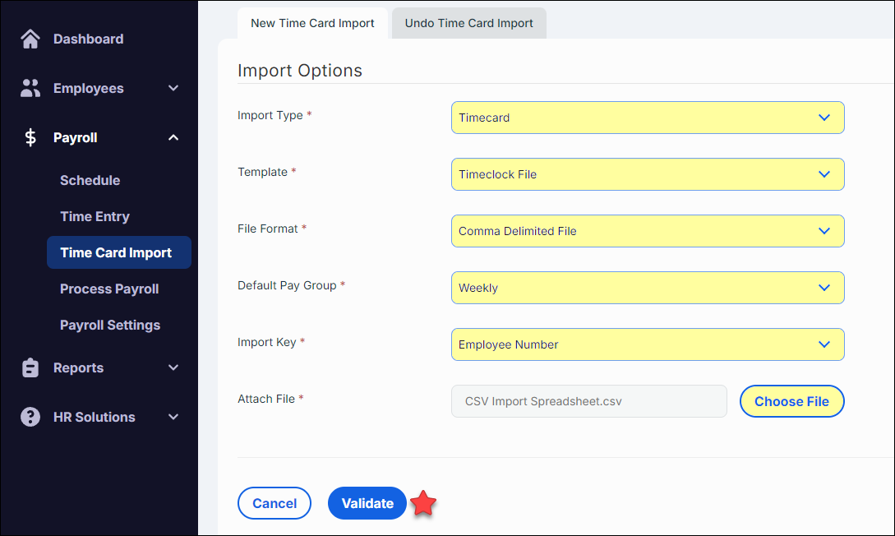Click the Dashboard home icon
The height and width of the screenshot is (536, 895).
(30, 39)
